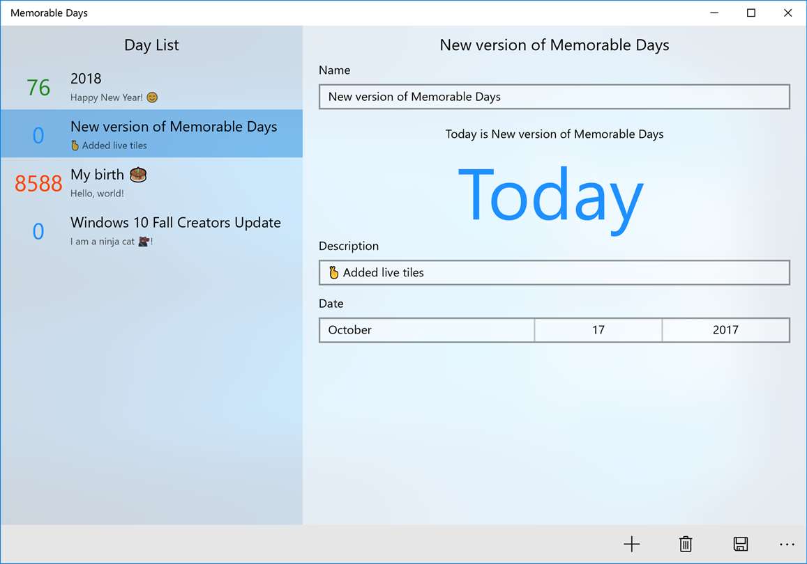Change the day 17 in date picker
This screenshot has height=564, width=807.
[x=598, y=330]
